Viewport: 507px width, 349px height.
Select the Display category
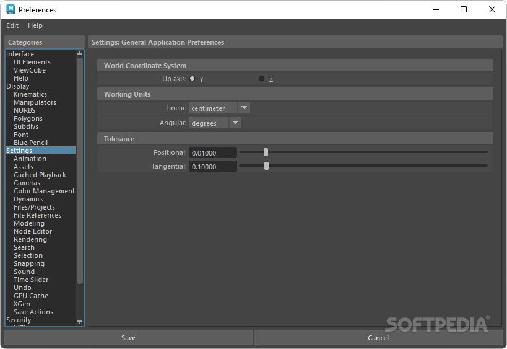click(x=18, y=86)
